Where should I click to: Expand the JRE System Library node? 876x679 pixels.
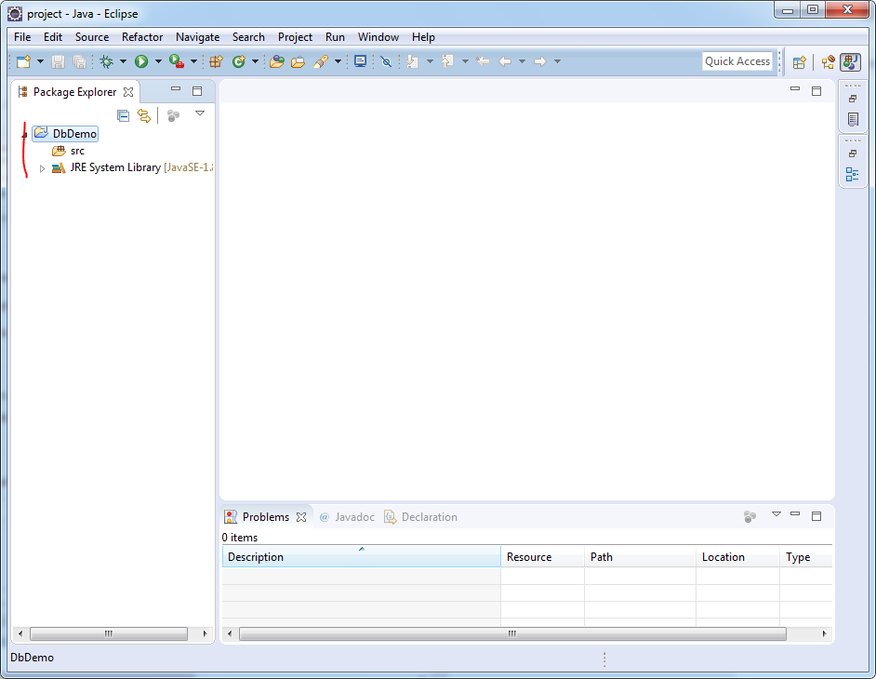tap(42, 168)
